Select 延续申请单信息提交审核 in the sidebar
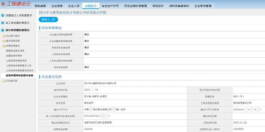 click(20, 76)
